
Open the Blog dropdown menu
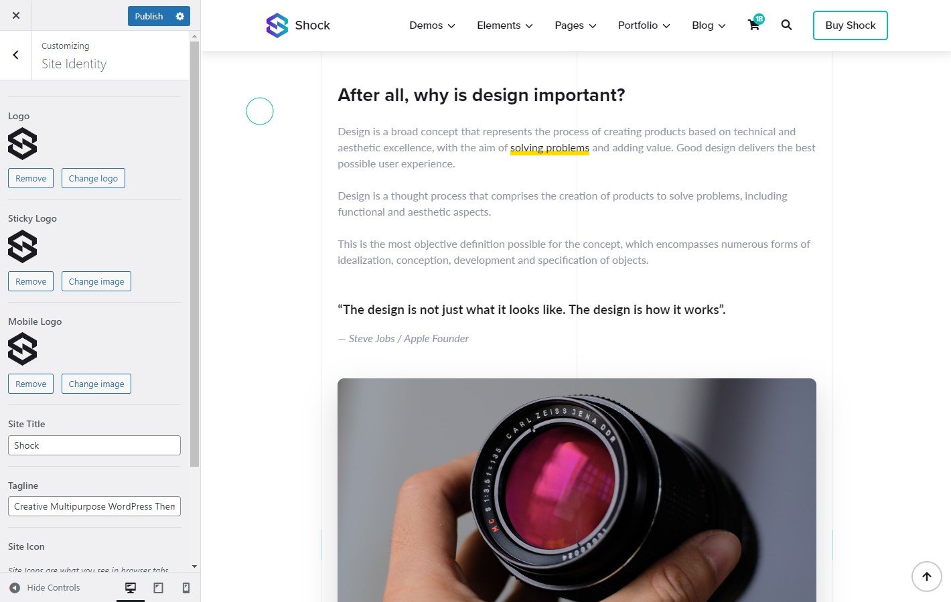pos(709,25)
